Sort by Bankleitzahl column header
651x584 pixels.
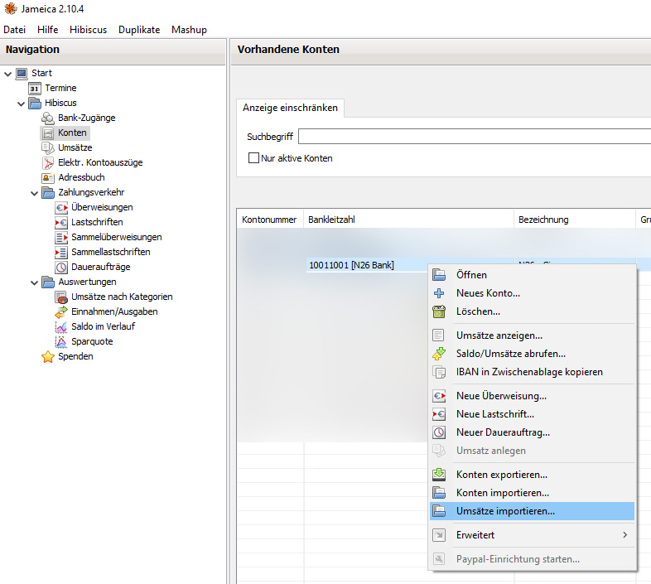[x=408, y=220]
